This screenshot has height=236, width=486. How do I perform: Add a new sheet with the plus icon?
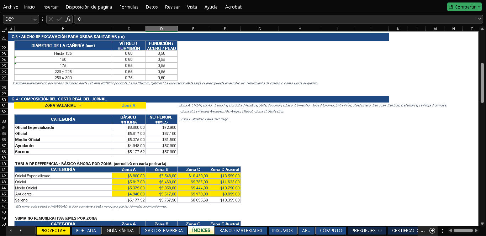coord(432,231)
